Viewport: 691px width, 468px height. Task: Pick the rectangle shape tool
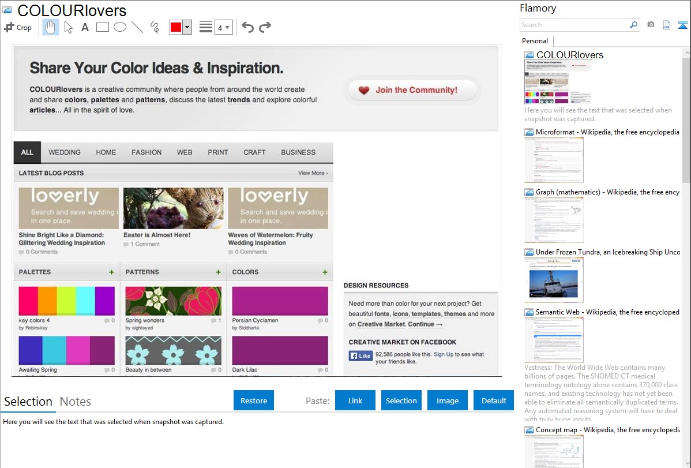[x=103, y=27]
